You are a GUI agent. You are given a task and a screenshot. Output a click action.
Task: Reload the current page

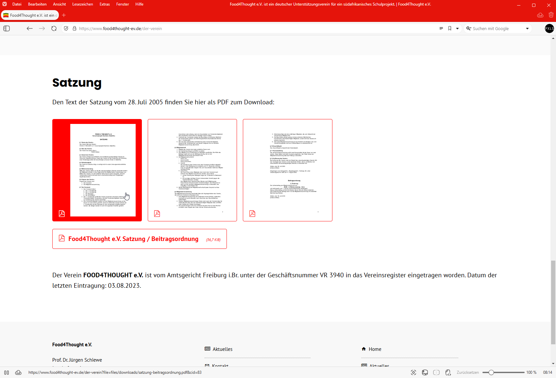click(x=54, y=28)
